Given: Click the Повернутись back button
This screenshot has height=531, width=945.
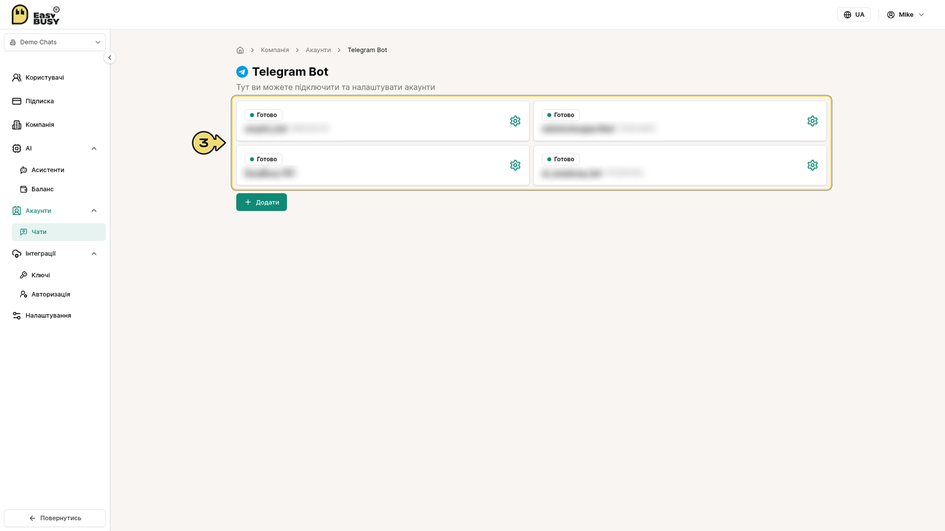Looking at the screenshot, I should click(55, 518).
